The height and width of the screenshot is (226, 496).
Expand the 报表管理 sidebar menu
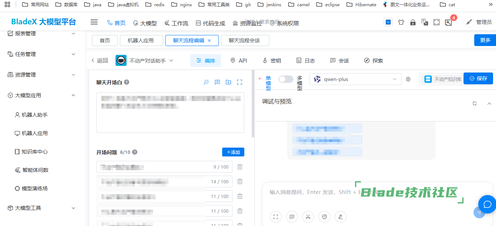41,33
